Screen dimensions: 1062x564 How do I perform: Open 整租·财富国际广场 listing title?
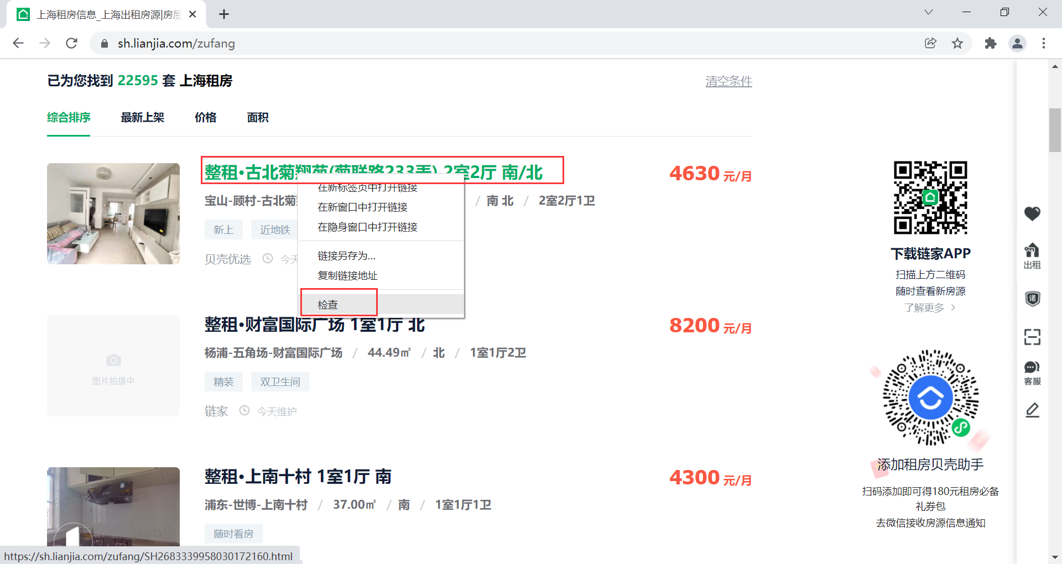pos(314,325)
